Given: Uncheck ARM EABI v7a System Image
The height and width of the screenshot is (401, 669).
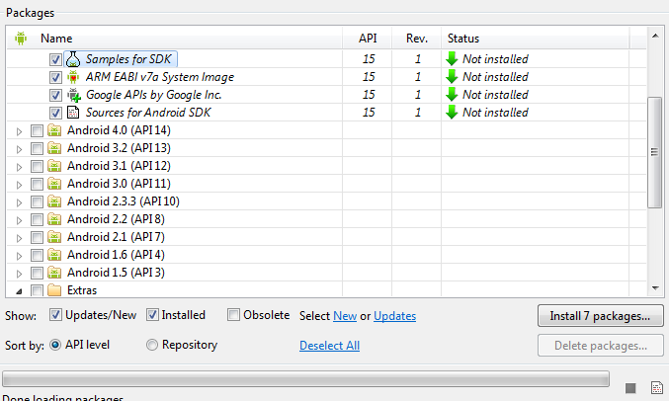Looking at the screenshot, I should click(x=55, y=77).
